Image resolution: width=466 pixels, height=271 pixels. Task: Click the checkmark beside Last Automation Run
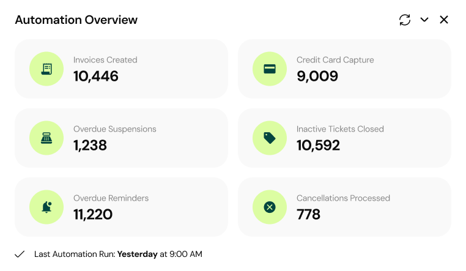[x=20, y=254]
